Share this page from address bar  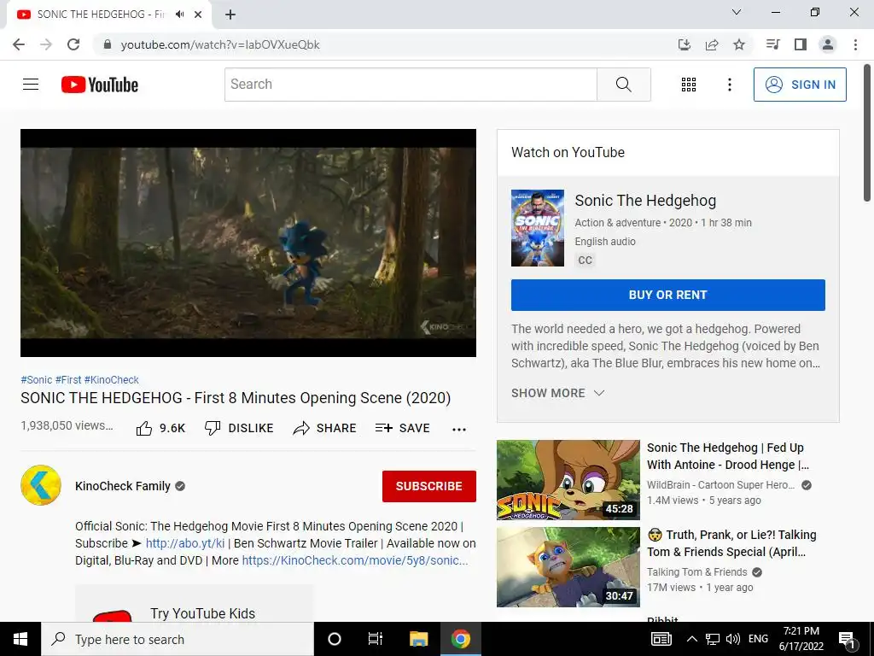click(x=712, y=44)
